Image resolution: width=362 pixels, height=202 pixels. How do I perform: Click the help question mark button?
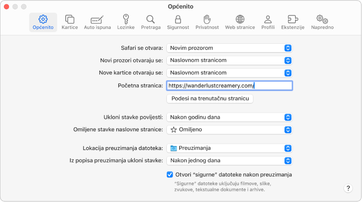pyautogui.click(x=348, y=188)
